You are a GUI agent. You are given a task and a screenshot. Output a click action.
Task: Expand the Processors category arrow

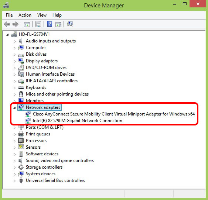pos(14,141)
